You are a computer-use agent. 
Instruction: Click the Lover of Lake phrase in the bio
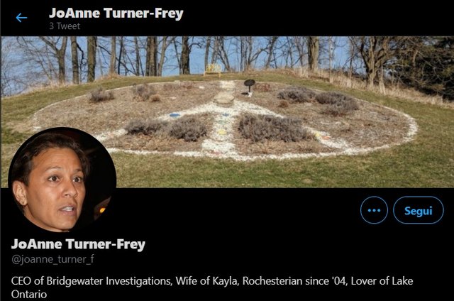tap(382, 281)
